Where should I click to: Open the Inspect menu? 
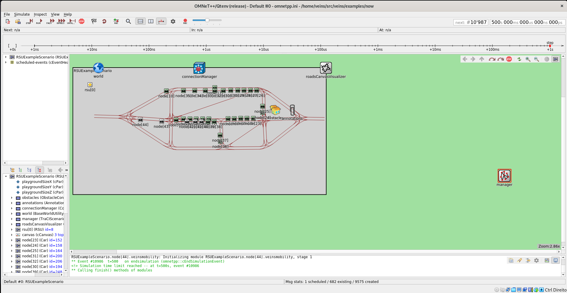point(40,14)
